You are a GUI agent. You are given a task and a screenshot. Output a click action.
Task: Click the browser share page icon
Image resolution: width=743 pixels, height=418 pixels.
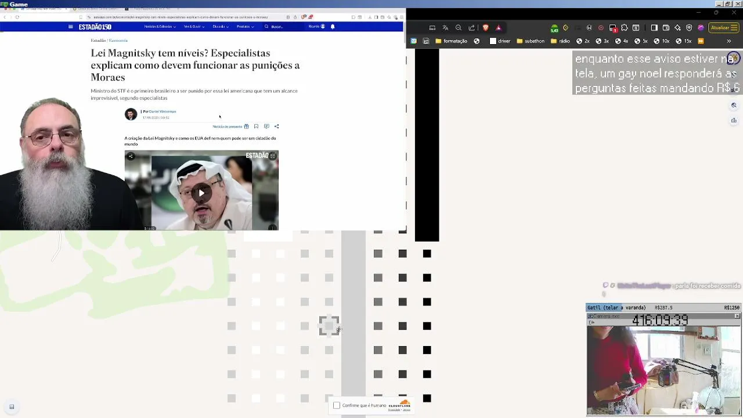[471, 27]
